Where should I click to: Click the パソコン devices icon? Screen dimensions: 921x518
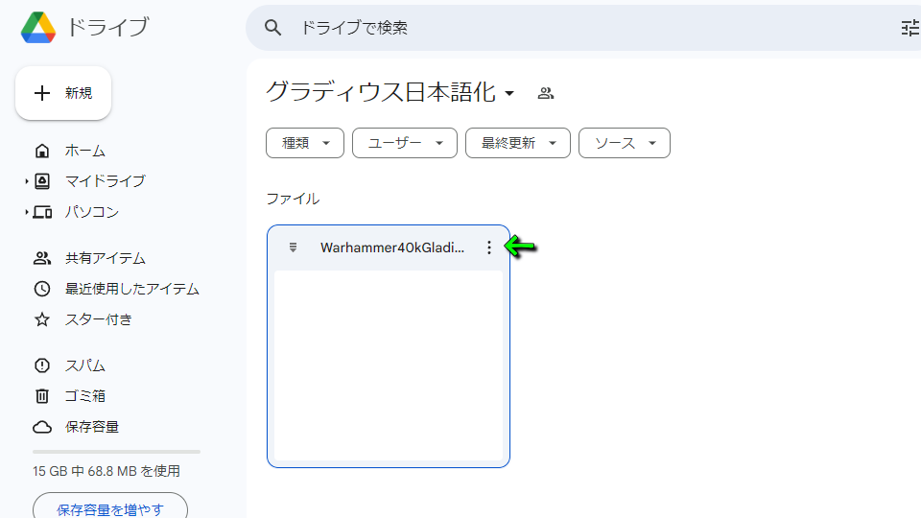click(41, 212)
